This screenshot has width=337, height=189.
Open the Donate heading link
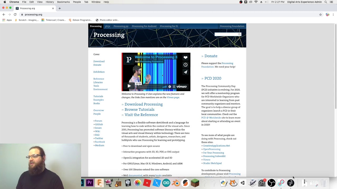pos(211,56)
